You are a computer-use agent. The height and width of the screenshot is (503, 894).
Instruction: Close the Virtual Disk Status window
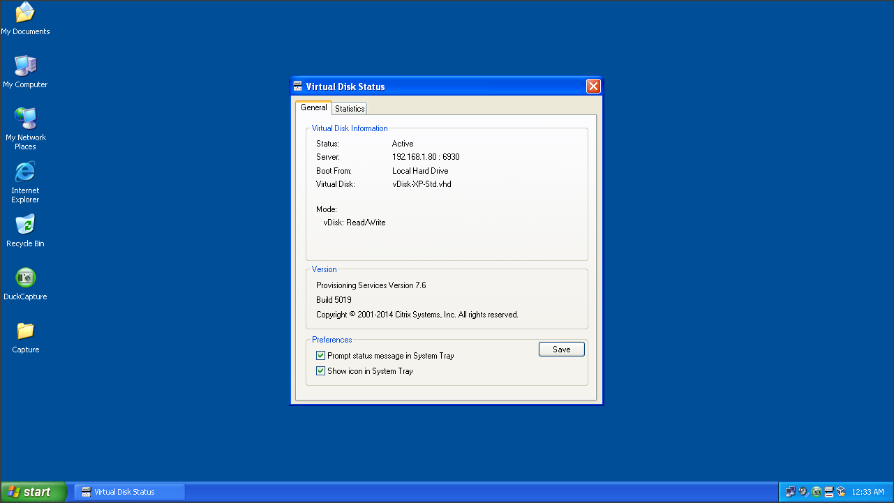(x=593, y=87)
